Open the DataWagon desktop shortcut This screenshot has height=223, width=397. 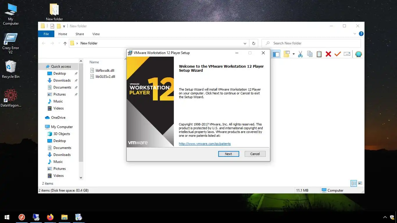11,98
